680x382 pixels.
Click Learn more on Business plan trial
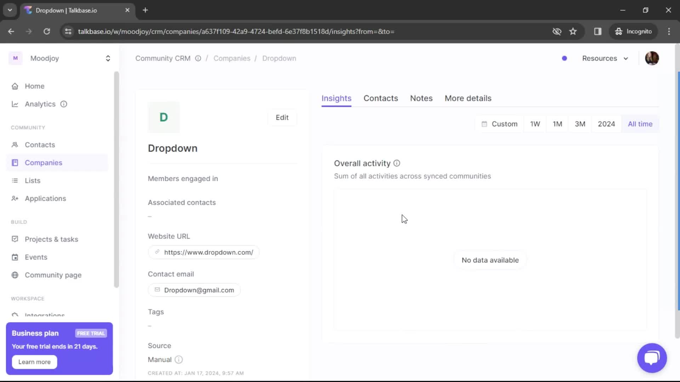[x=35, y=361]
